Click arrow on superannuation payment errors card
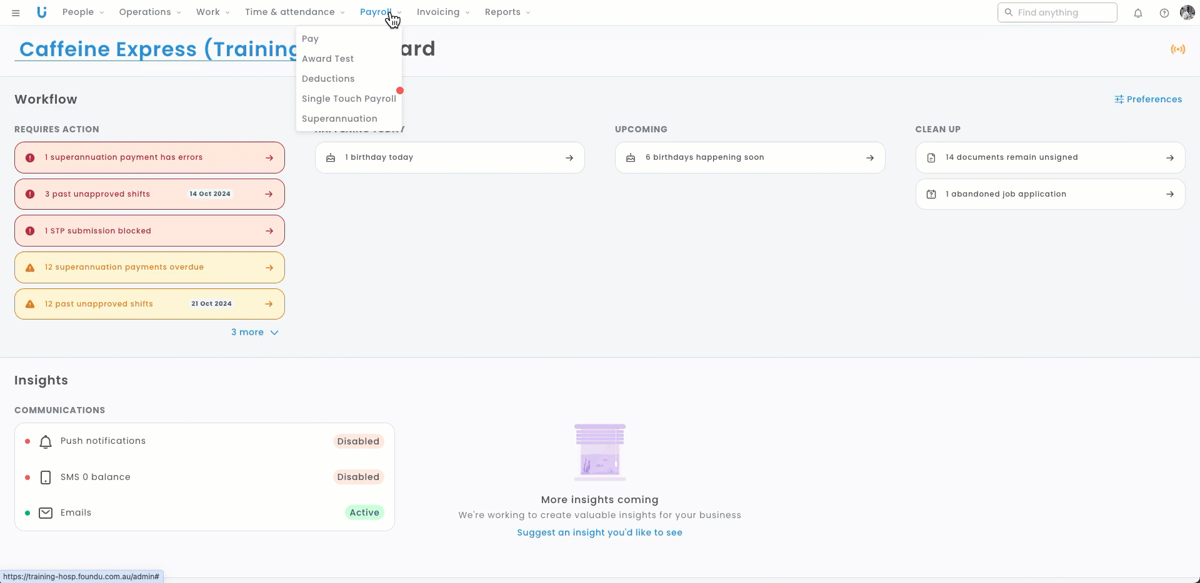Screen dimensions: 1200x583 [269, 158]
